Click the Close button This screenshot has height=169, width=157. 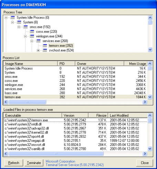[x=145, y=163]
